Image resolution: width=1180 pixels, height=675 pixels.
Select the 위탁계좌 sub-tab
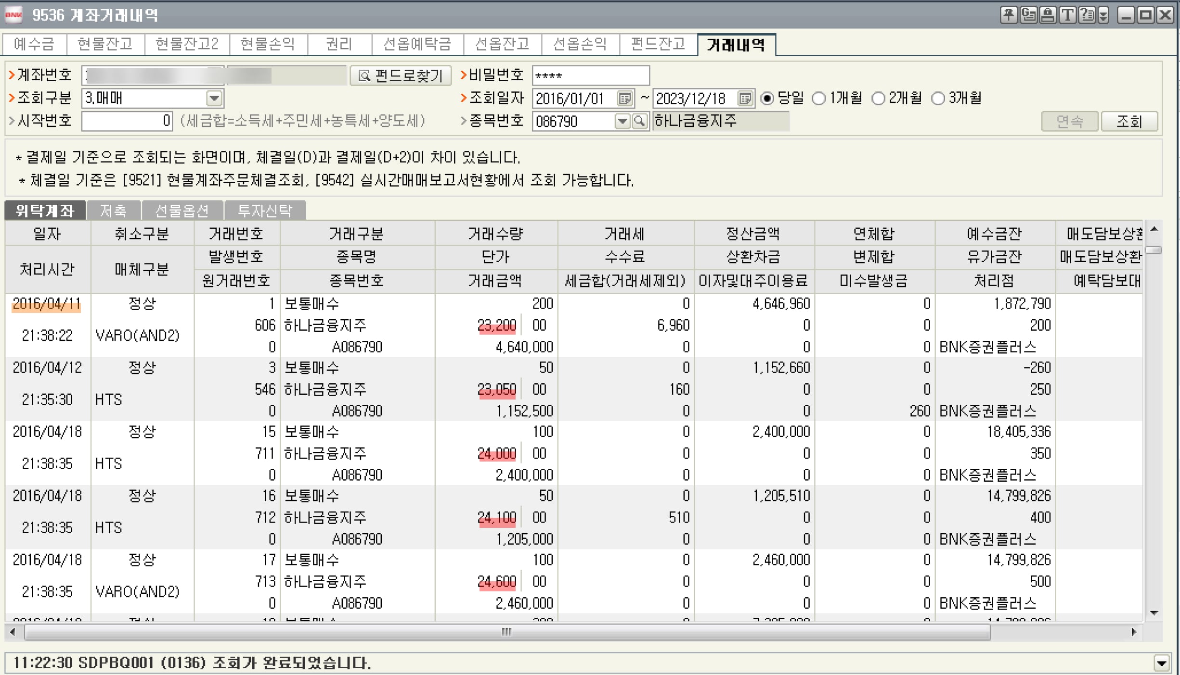pos(45,211)
